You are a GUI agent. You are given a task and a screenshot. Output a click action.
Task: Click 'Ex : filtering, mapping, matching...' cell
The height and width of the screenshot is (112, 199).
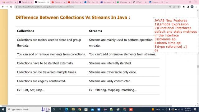click(x=113, y=90)
